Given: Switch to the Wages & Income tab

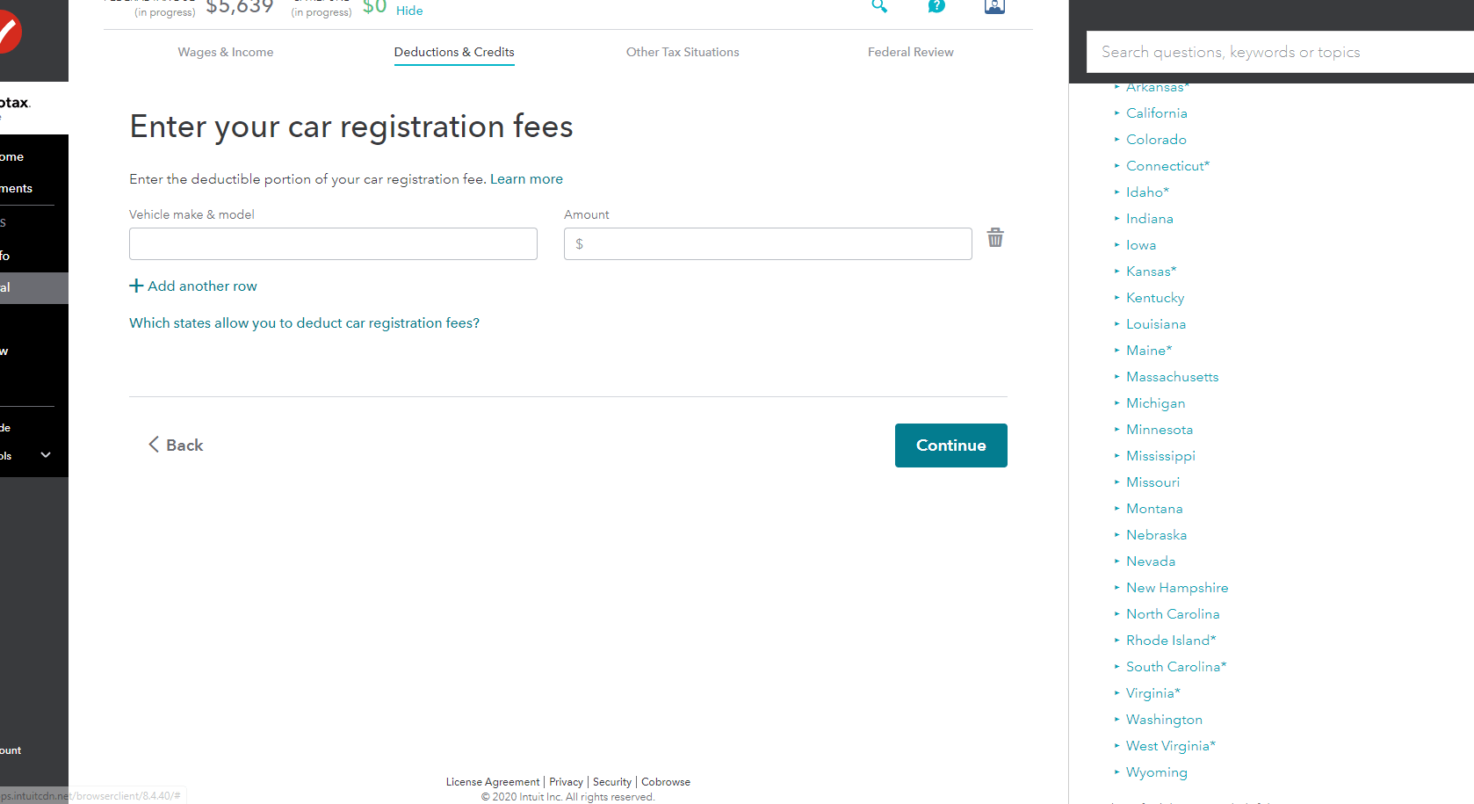Looking at the screenshot, I should [225, 52].
